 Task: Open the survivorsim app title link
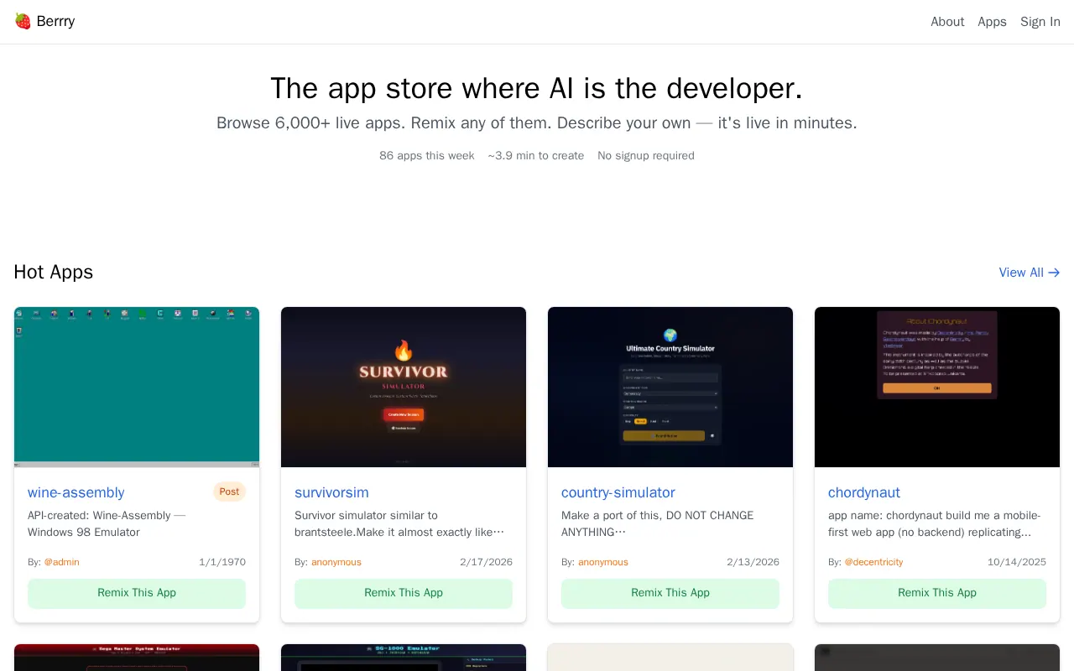tap(331, 492)
